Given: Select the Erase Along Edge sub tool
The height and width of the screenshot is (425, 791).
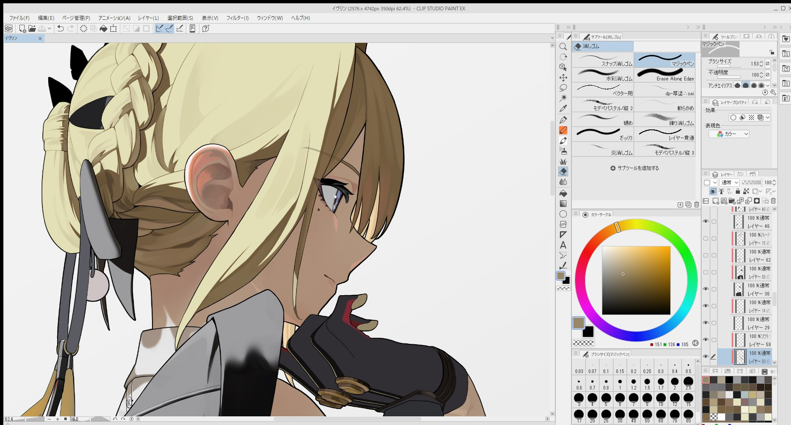Looking at the screenshot, I should point(665,75).
